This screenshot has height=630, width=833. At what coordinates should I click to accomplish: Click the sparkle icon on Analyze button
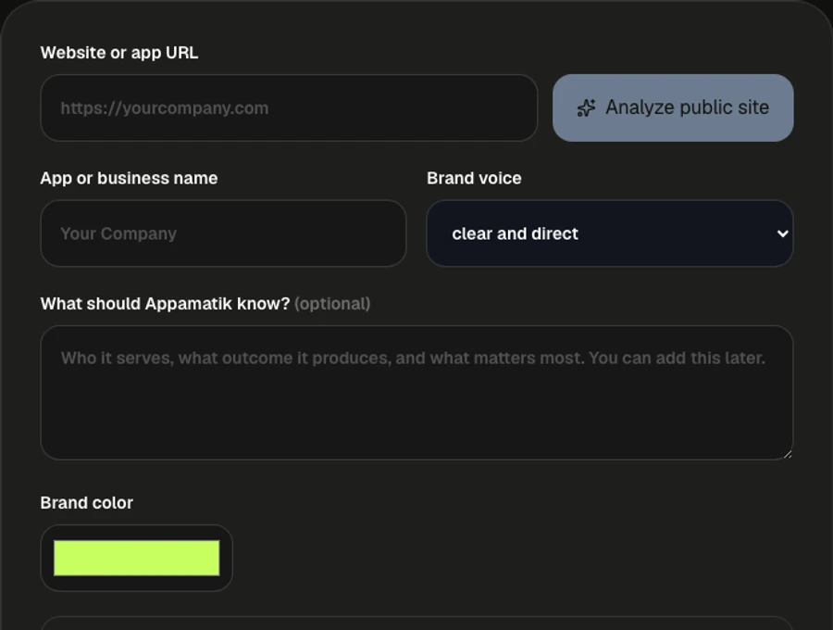coord(587,107)
